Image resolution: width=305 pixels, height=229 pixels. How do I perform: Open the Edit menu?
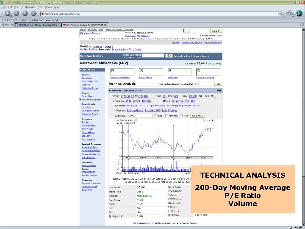point(10,7)
